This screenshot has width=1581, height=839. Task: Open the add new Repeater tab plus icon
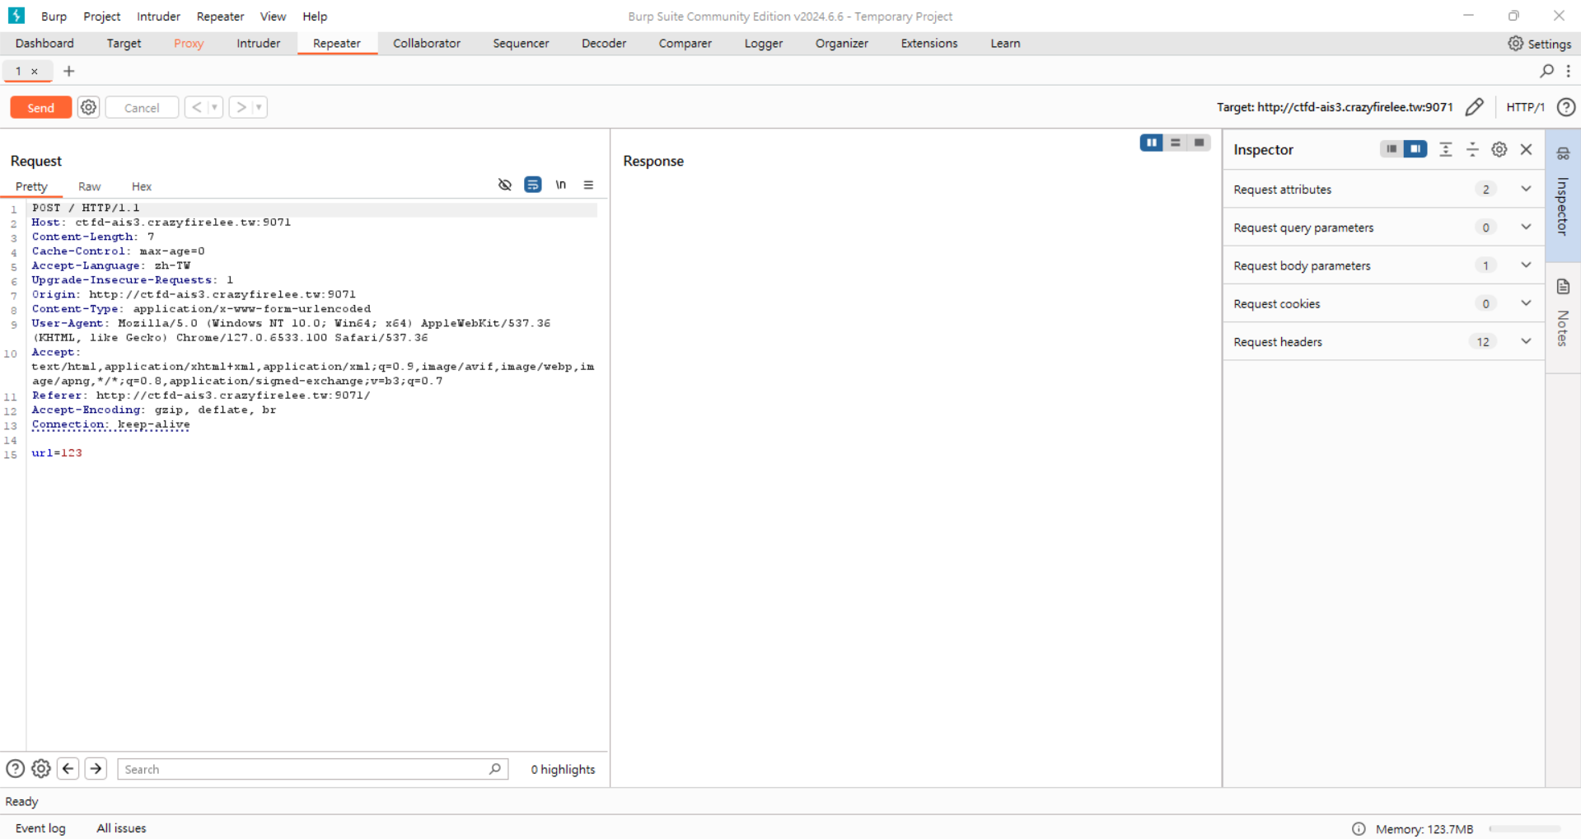(x=69, y=71)
